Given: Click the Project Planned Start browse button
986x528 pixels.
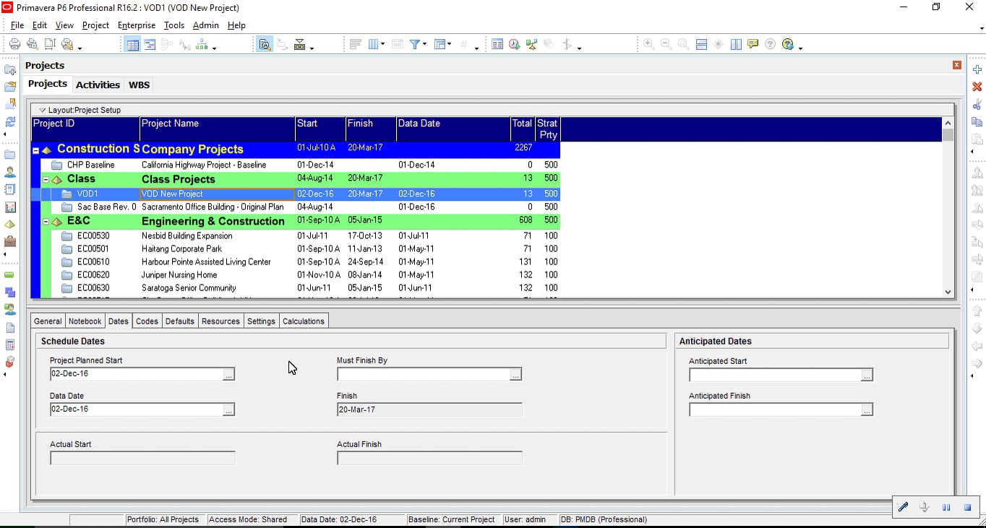Looking at the screenshot, I should point(228,374).
